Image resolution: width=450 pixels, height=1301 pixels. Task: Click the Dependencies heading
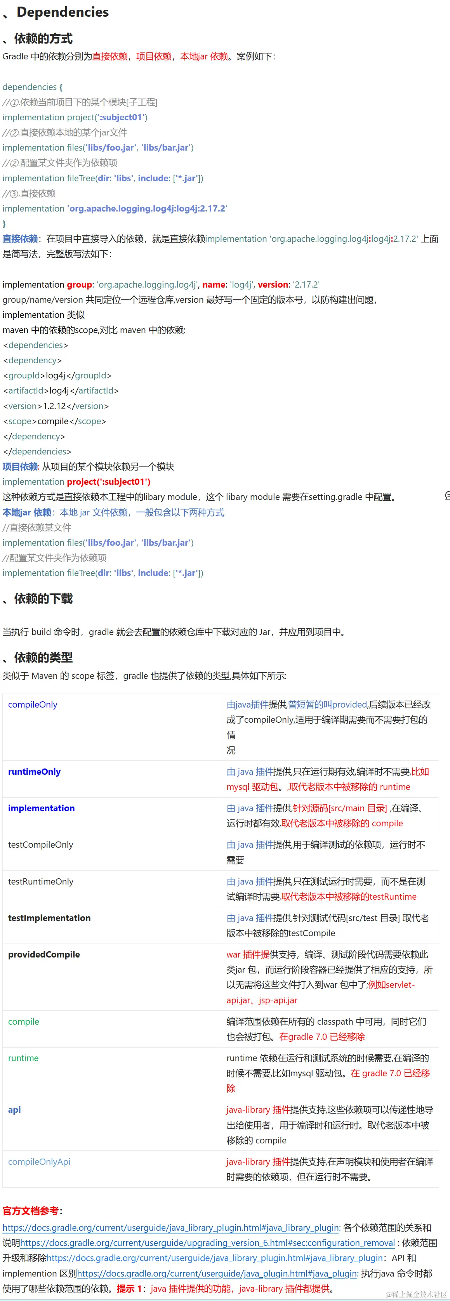[x=63, y=12]
